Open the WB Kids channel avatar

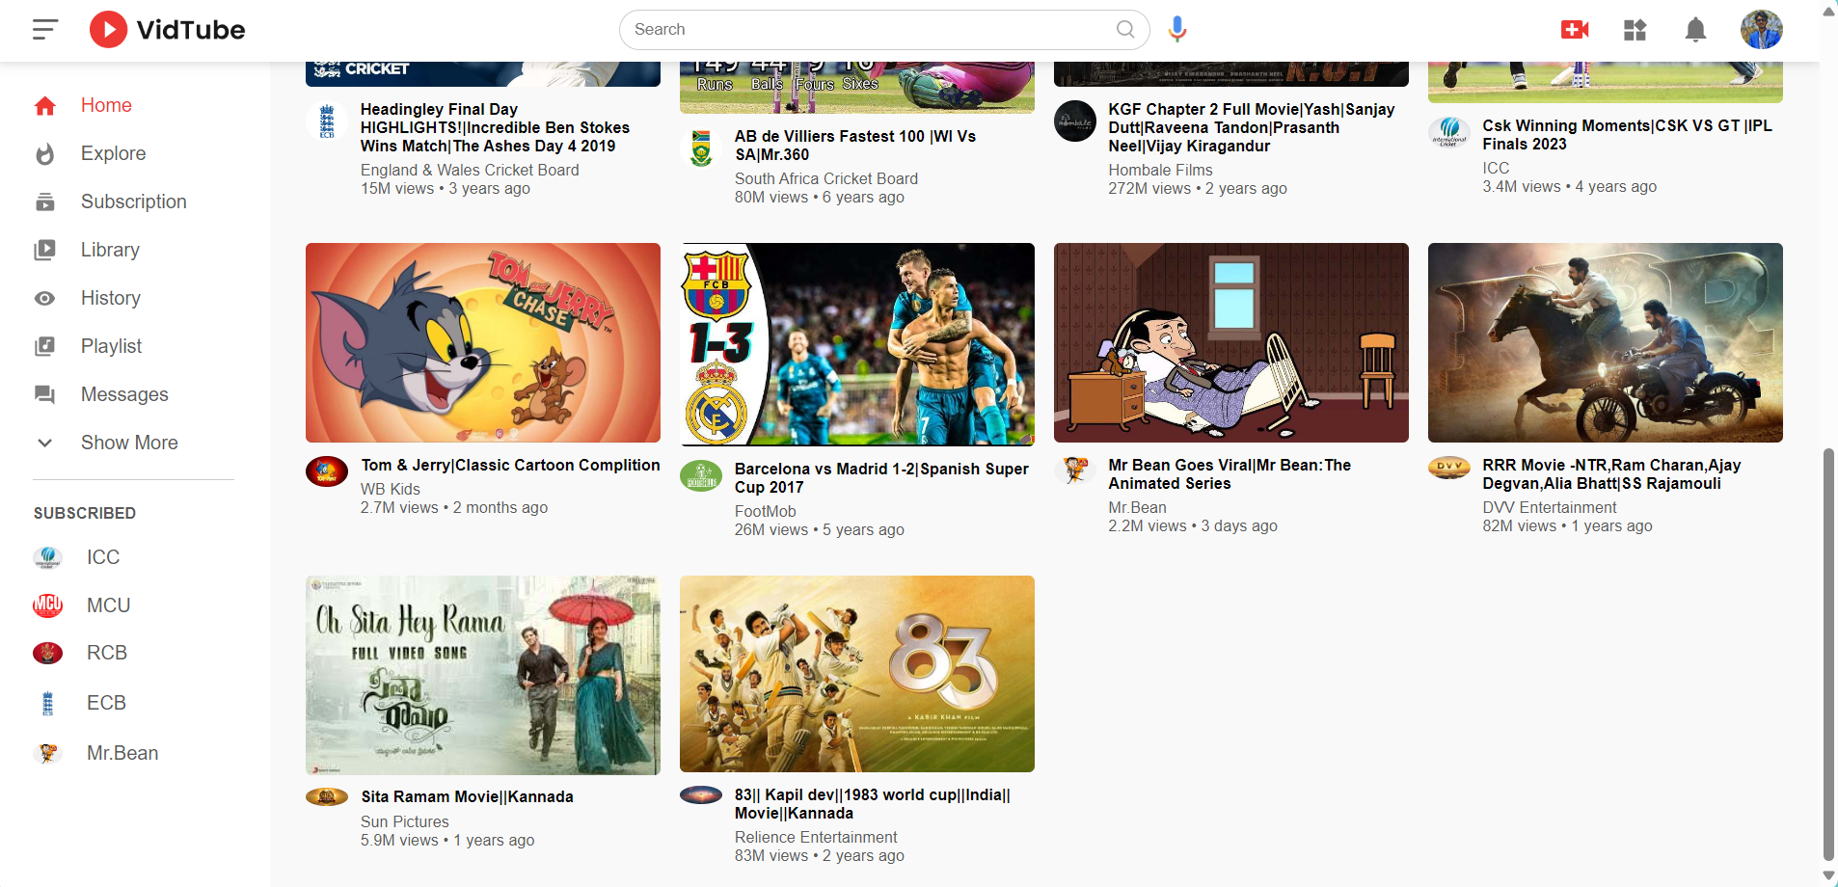pos(327,471)
